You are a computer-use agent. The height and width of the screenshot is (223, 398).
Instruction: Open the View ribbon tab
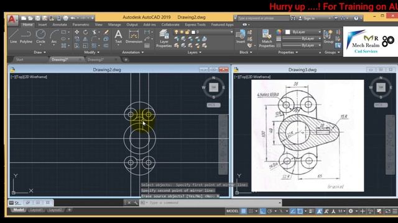coord(99,25)
